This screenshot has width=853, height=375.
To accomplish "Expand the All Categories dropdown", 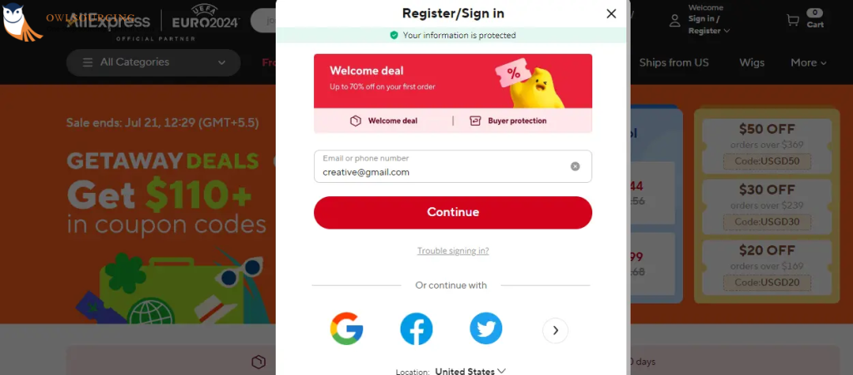I will click(153, 62).
